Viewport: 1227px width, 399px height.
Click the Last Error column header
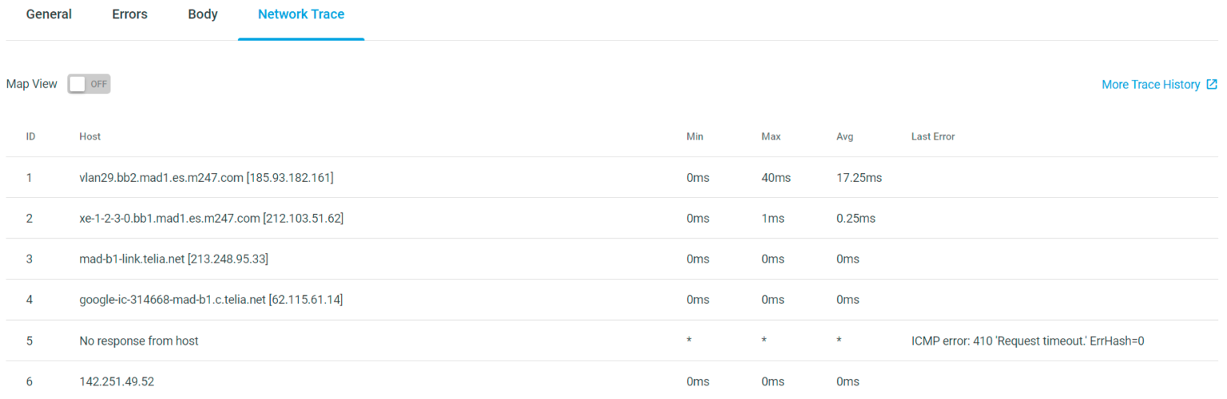click(933, 136)
